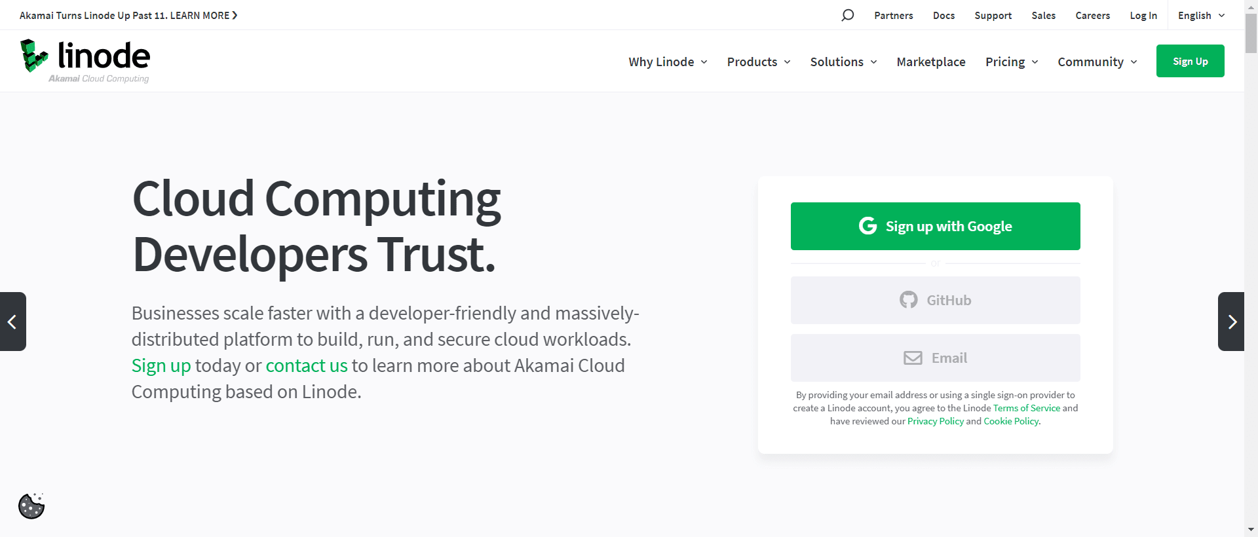Sign up with Google button
Screen dimensions: 1258x537
935,226
